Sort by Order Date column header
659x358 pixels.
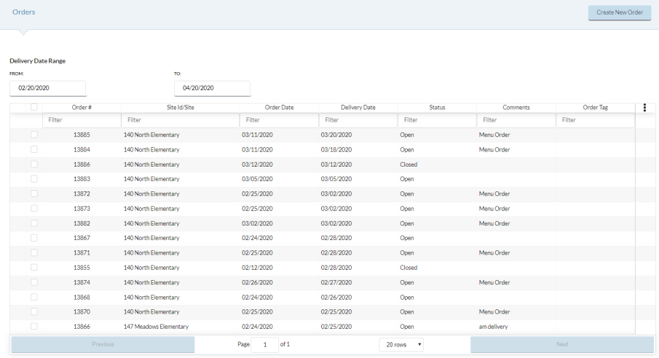[x=279, y=107]
